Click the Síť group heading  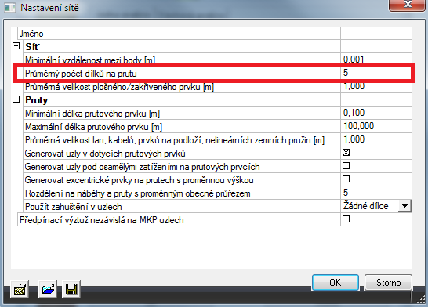32,47
